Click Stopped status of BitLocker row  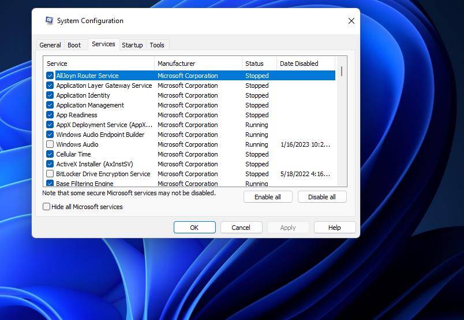coord(257,174)
